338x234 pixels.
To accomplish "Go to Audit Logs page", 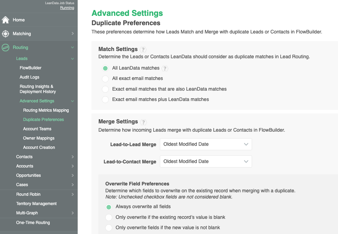I will [29, 77].
